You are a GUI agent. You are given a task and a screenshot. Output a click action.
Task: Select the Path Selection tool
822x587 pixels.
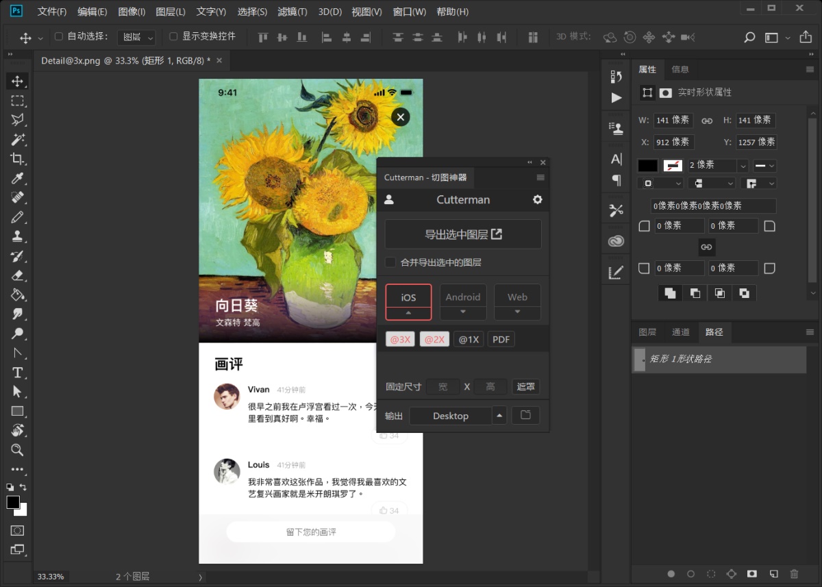tap(17, 392)
